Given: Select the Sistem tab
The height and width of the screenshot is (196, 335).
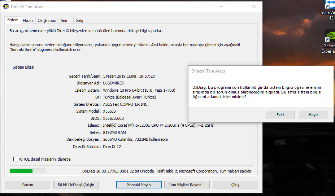Looking at the screenshot, I should [x=13, y=20].
